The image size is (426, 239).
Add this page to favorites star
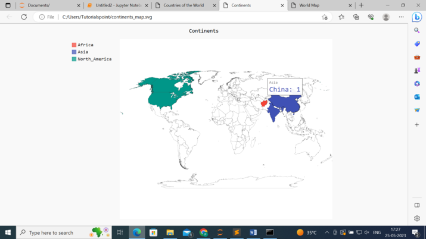tap(325, 17)
